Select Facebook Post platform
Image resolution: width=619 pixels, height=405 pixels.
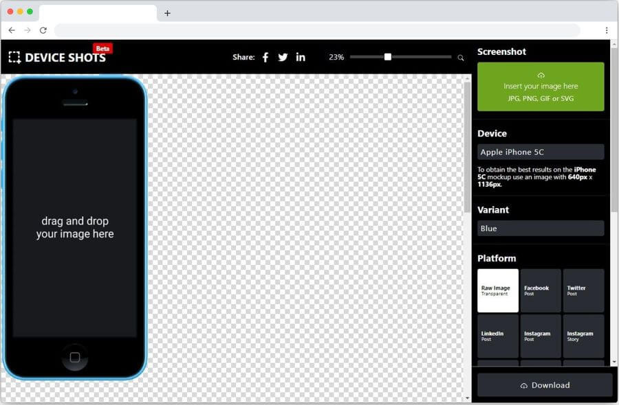541,291
